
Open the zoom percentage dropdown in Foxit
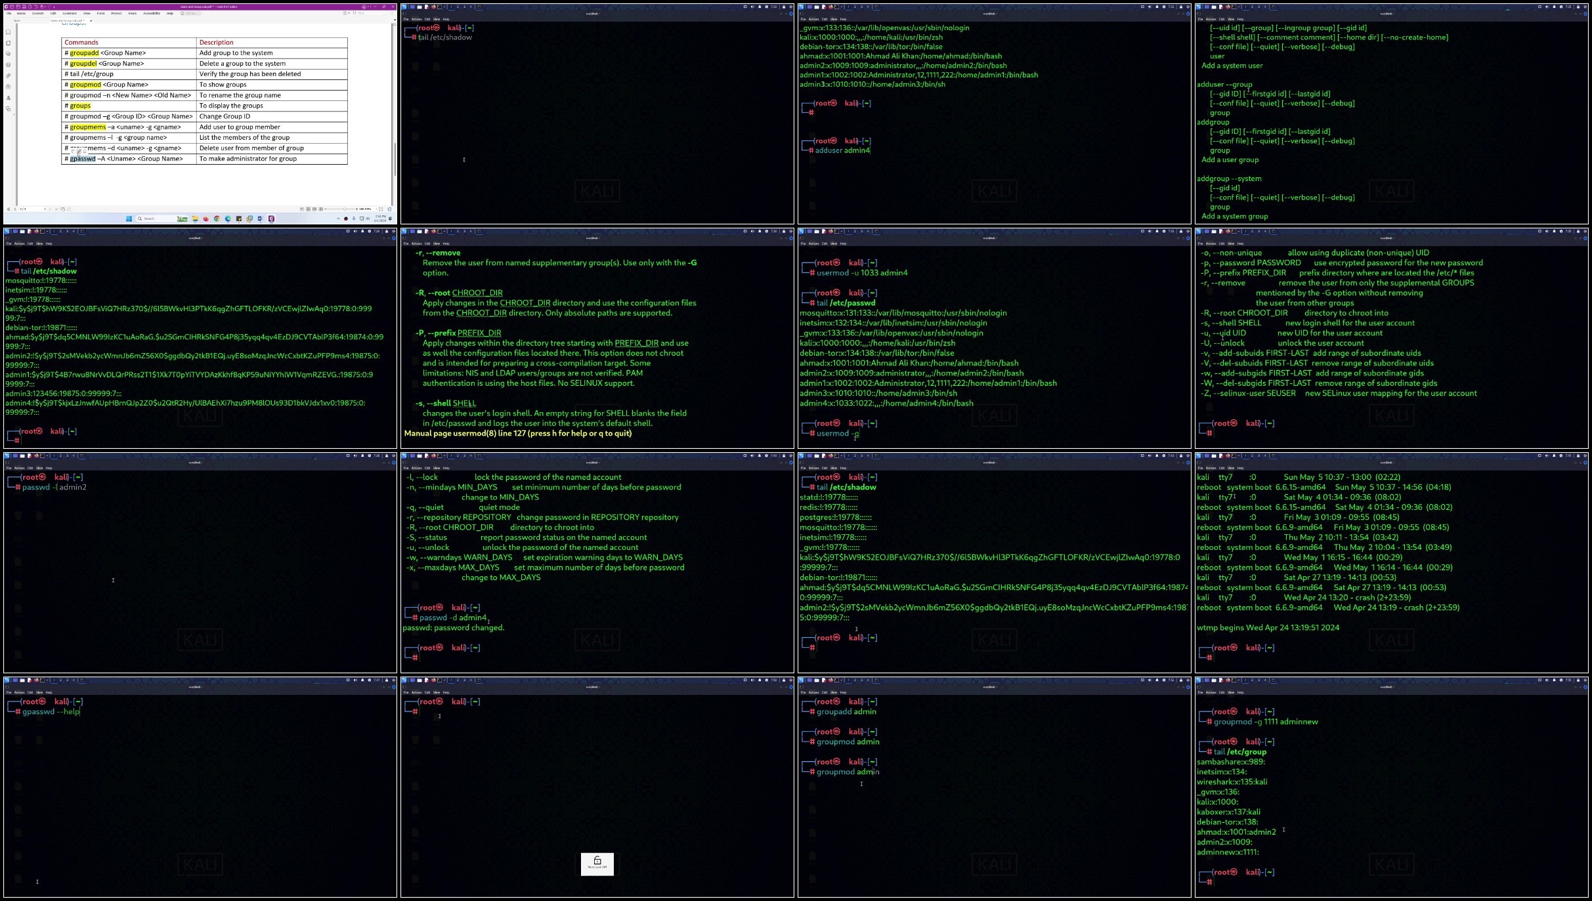point(377,209)
